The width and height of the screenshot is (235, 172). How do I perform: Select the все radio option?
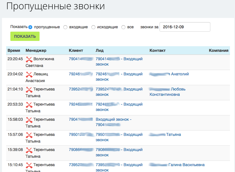pyautogui.click(x=123, y=27)
